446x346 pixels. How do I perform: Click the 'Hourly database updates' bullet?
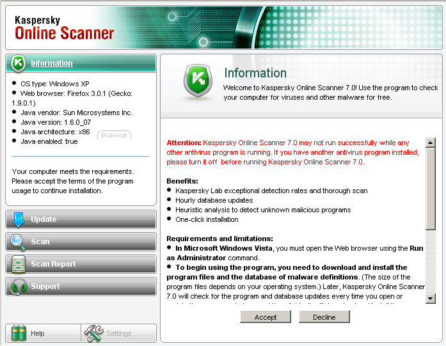tap(214, 200)
